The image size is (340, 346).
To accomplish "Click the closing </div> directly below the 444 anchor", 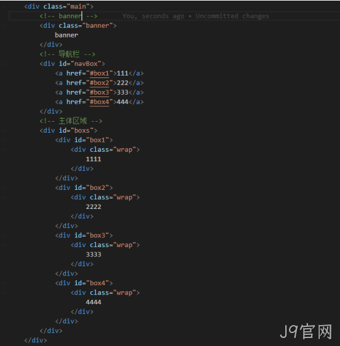I will 51,111.
